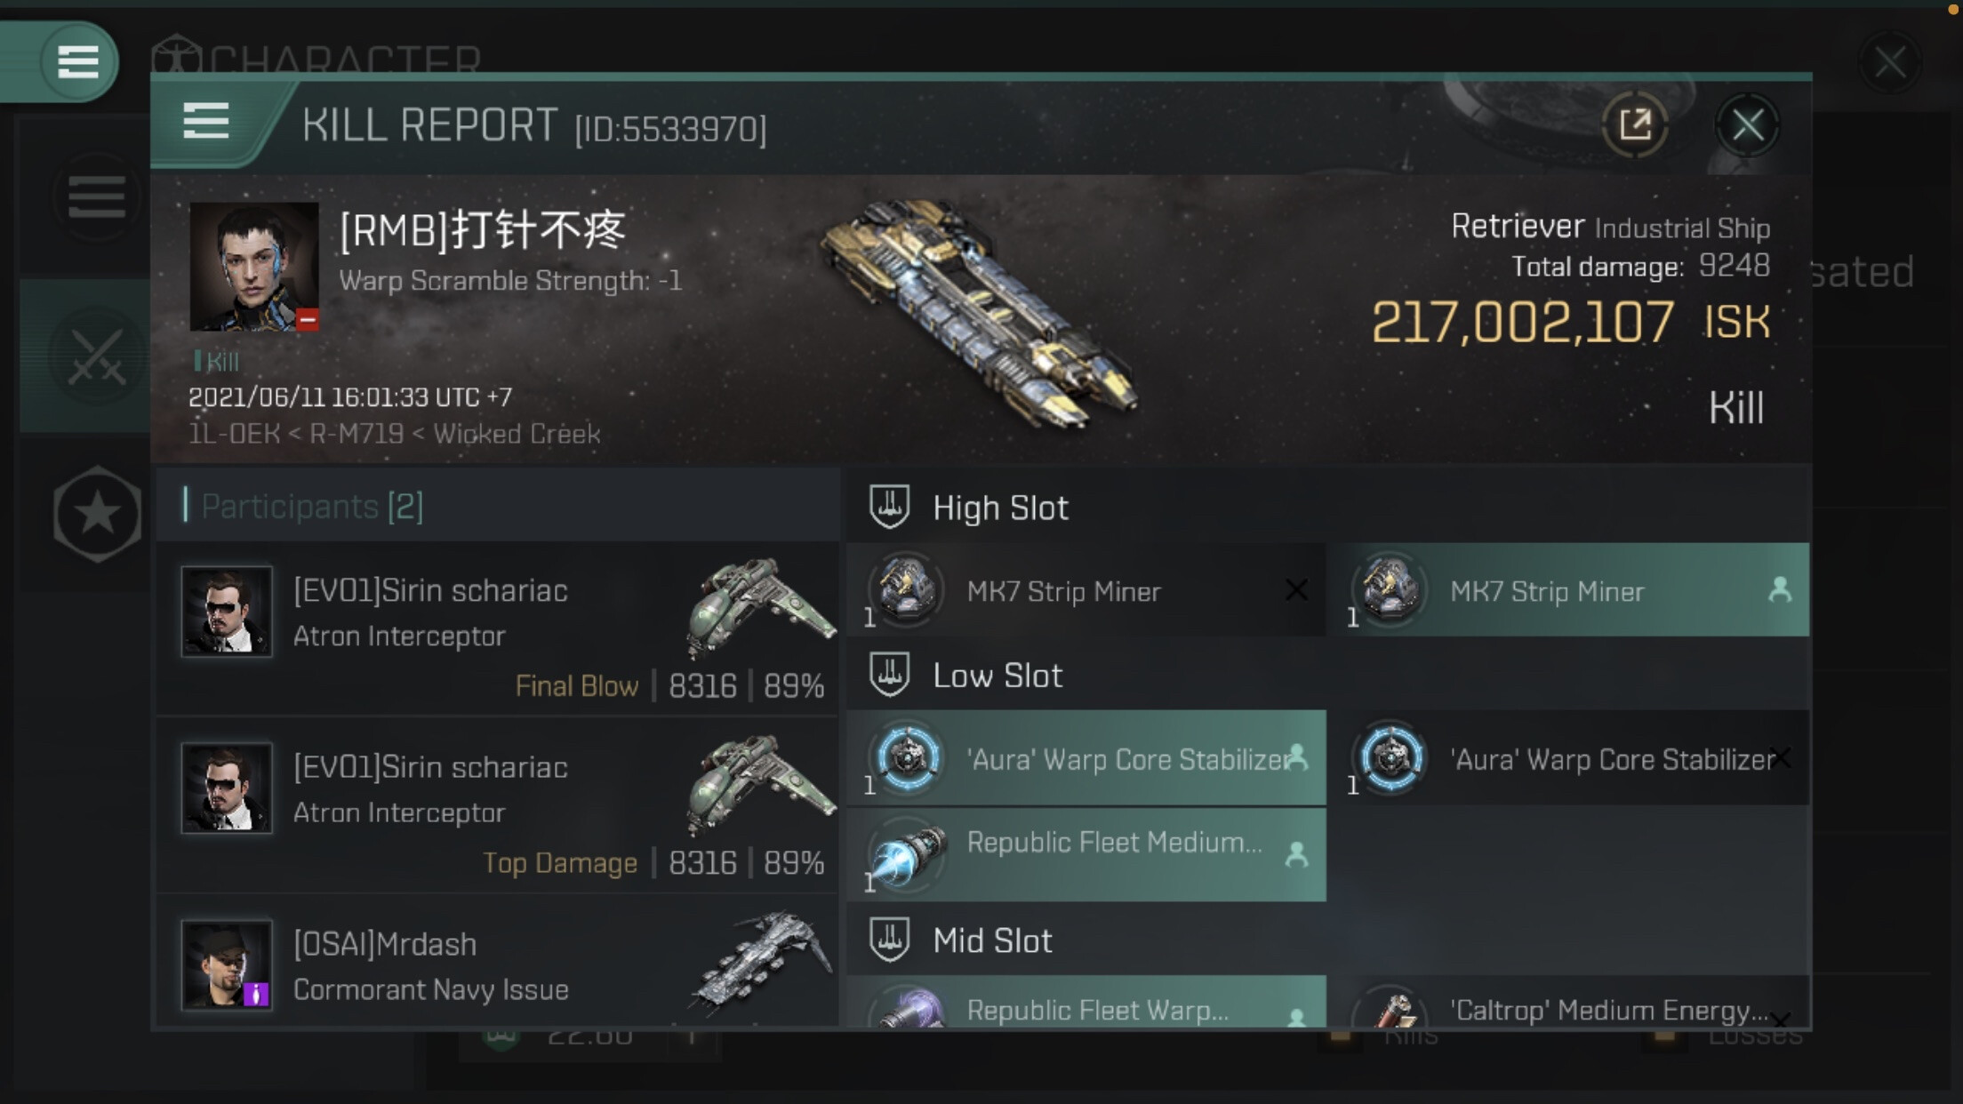Viewport: 1963px width, 1104px height.
Task: View victim portrait of 打针不疼
Action: click(254, 267)
